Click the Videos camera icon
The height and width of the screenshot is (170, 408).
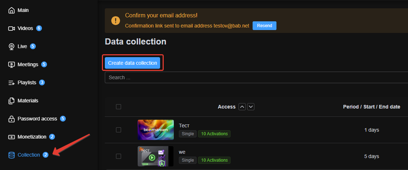12,28
